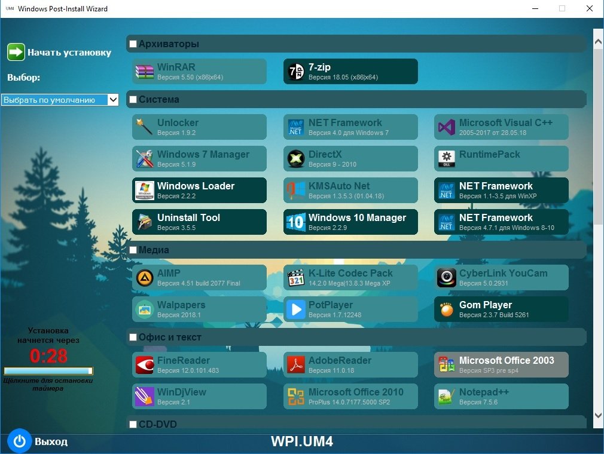Click the Система category header
The width and height of the screenshot is (604, 454).
(x=356, y=99)
